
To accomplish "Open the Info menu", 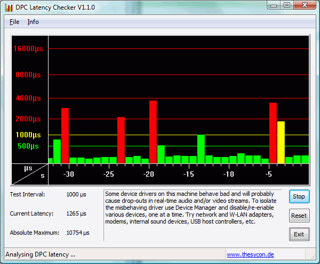I will [x=33, y=22].
